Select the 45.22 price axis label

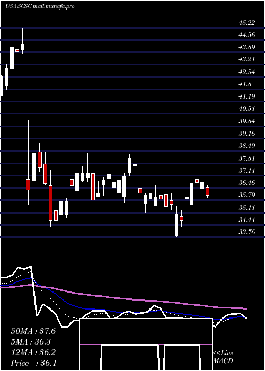tap(247, 23)
